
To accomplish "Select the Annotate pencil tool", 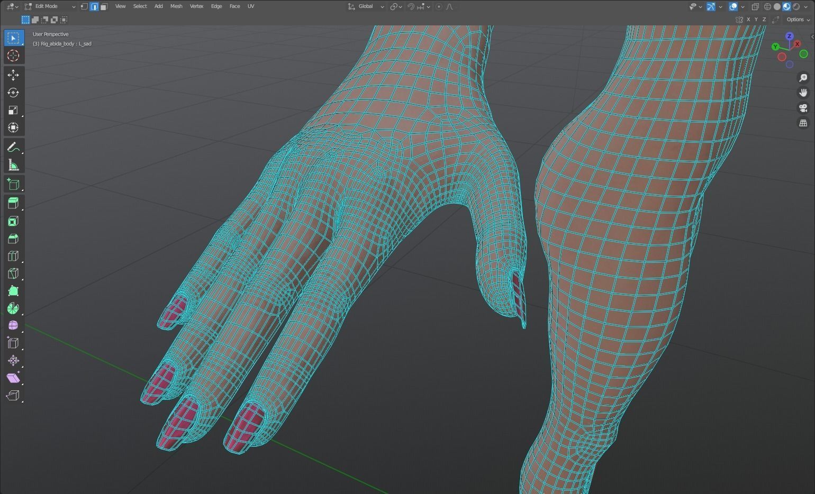I will tap(13, 147).
